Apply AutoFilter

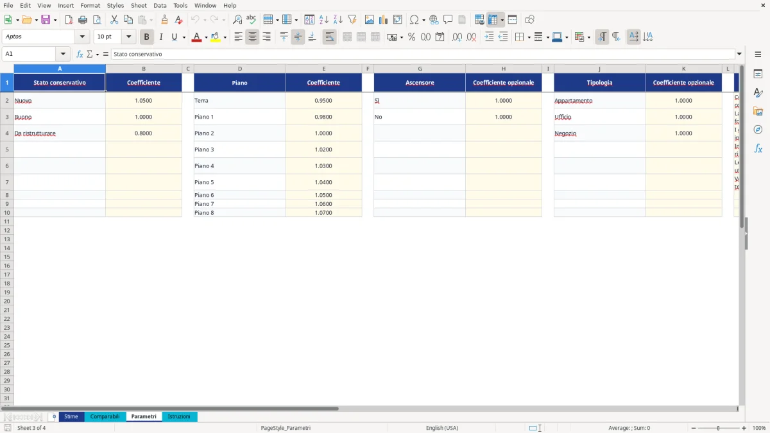pos(352,20)
